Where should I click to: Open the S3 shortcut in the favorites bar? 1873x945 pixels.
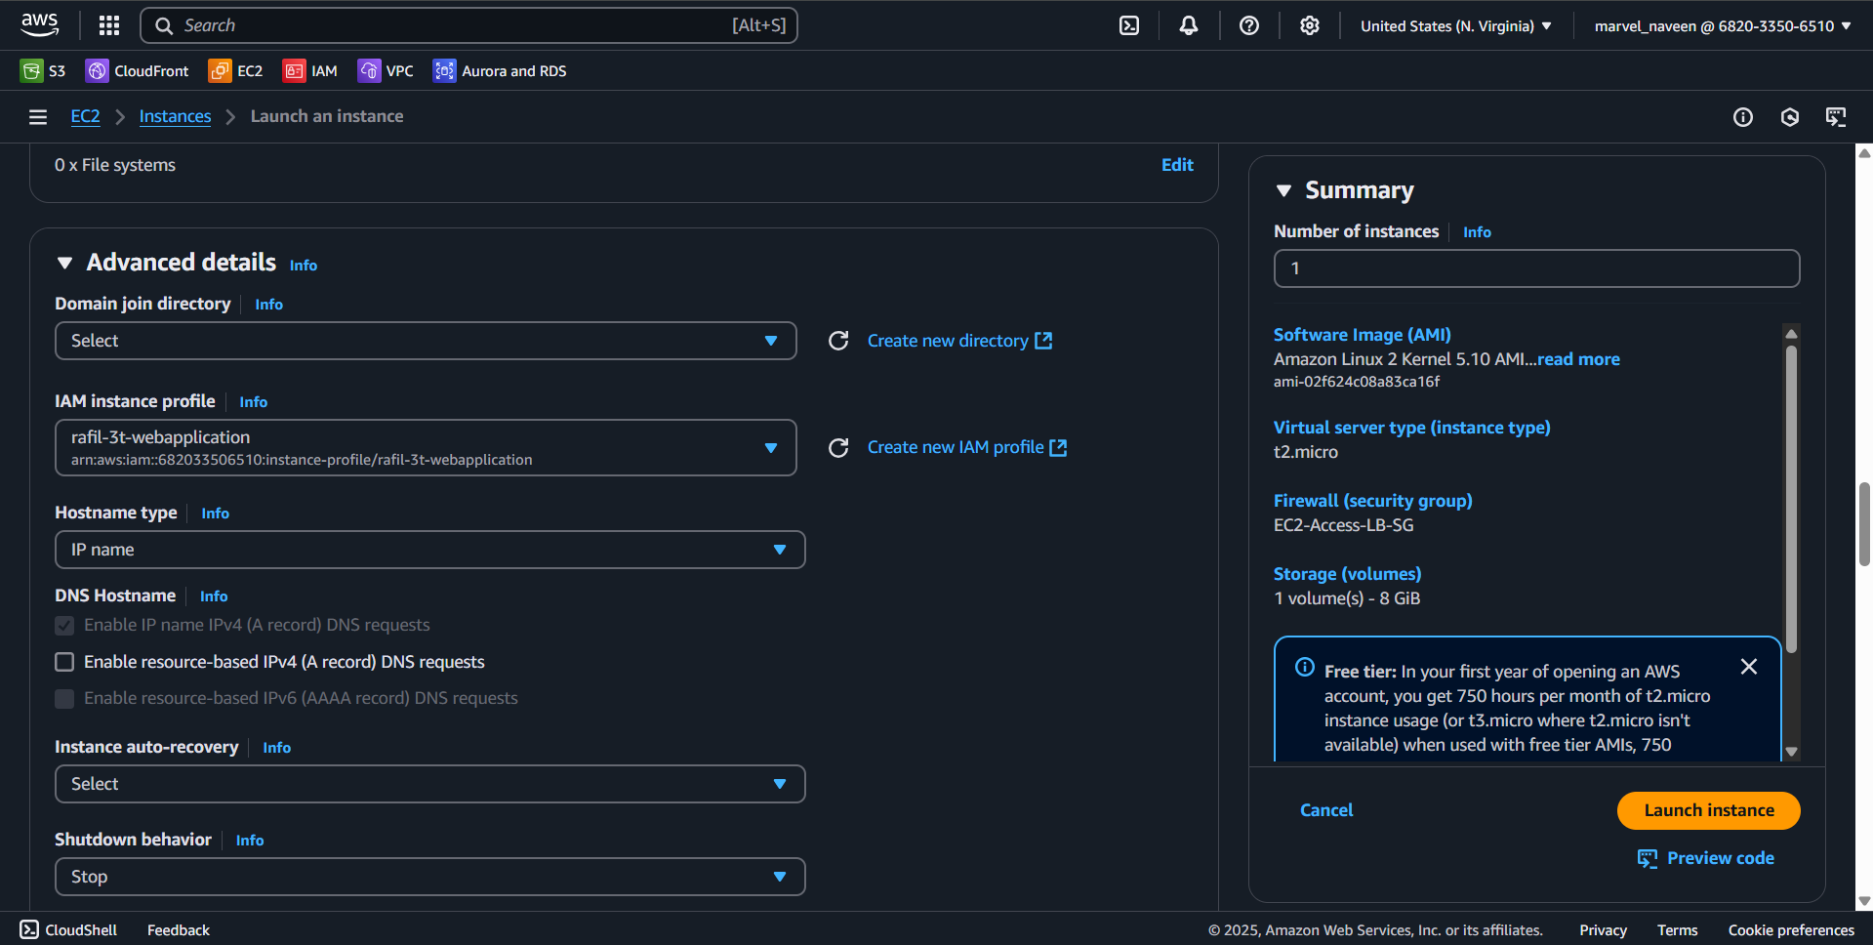(43, 70)
